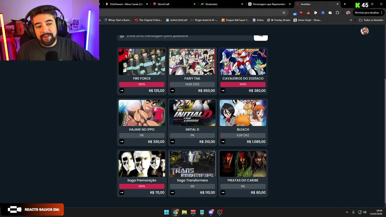Open the botted [dot] wtf bookmark

pyautogui.click(x=176, y=20)
